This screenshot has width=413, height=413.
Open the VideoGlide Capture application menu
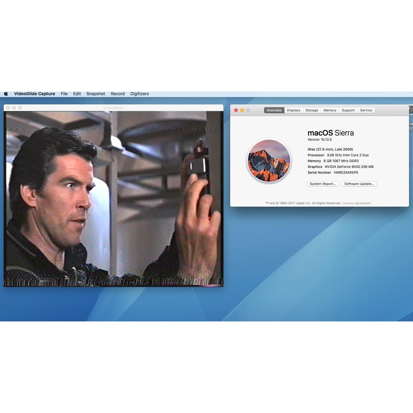34,94
